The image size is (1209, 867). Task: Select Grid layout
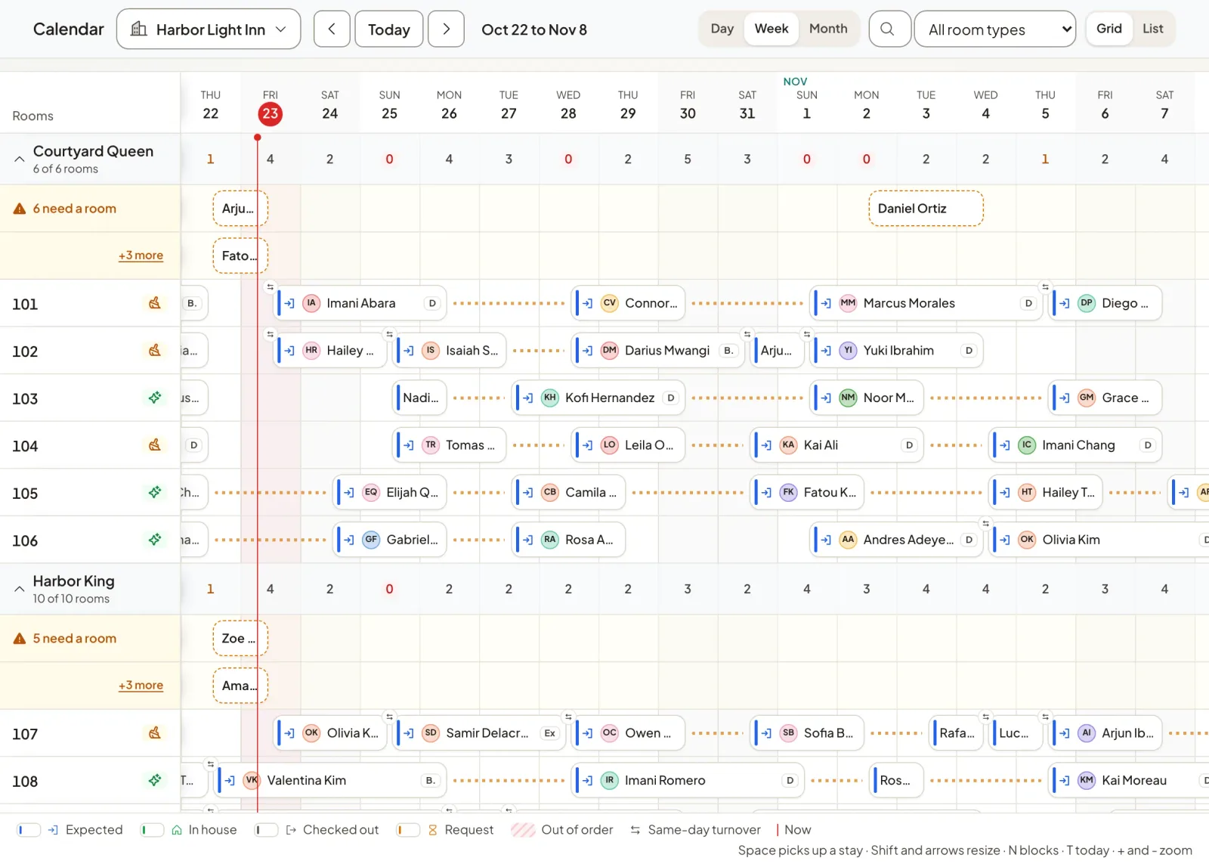[x=1109, y=29]
